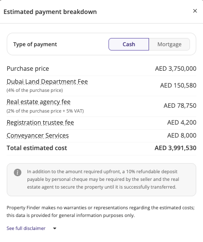Click the 2% plus 5% VAT note

coord(45,111)
